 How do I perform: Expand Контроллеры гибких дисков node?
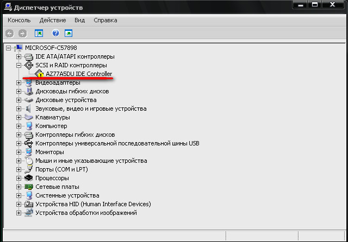(x=18, y=135)
